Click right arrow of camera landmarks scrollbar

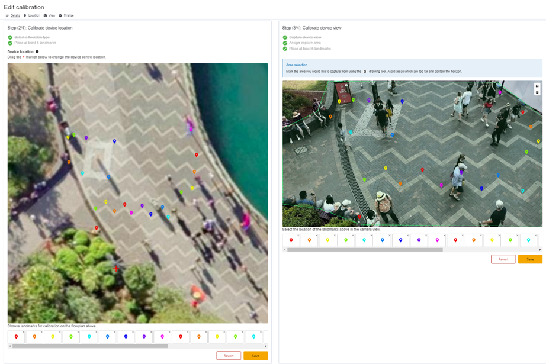click(541, 250)
